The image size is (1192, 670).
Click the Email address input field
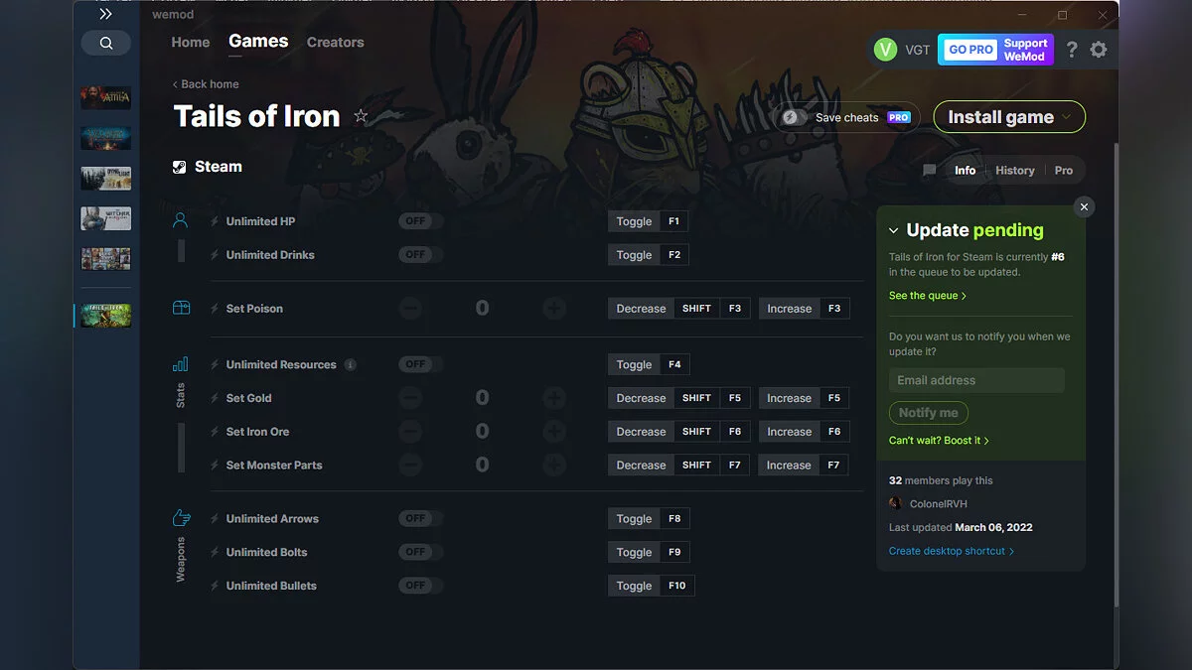[x=976, y=380]
